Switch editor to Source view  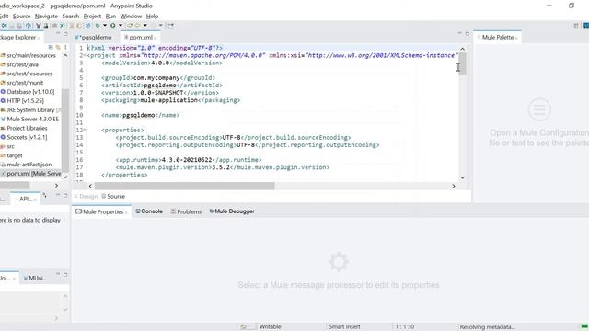113,196
